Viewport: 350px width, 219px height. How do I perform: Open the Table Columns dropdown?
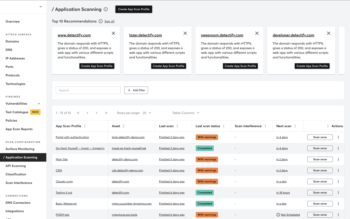[x=186, y=113]
